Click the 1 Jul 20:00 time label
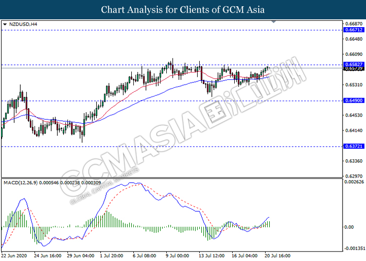Image resolution: width=366 pixels, height=261 pixels. click(x=111, y=256)
